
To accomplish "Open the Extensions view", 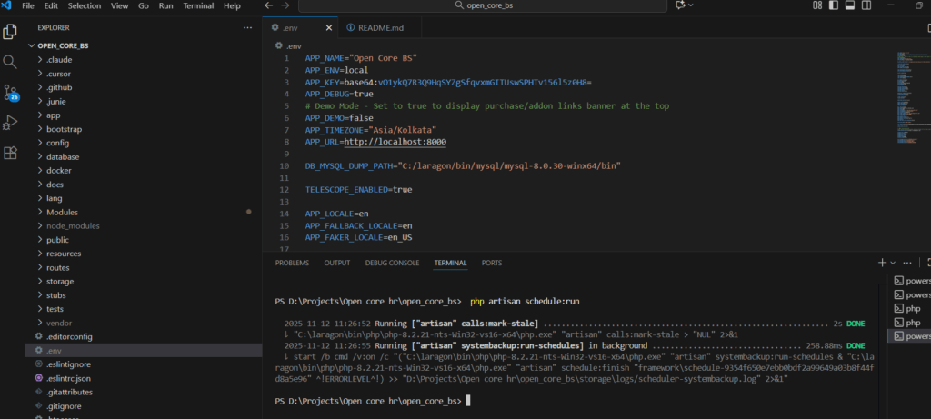I will 11,152.
